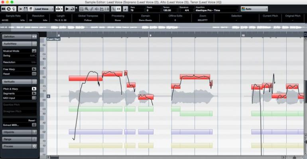Viewport: 307px width, 159px height.
Task: Start audition with the Play button
Action: pyautogui.click(x=67, y=9)
